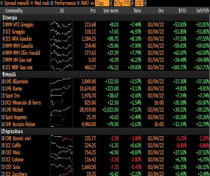Click the ICE Caffè %YTD -0.86%

click(181, 145)
